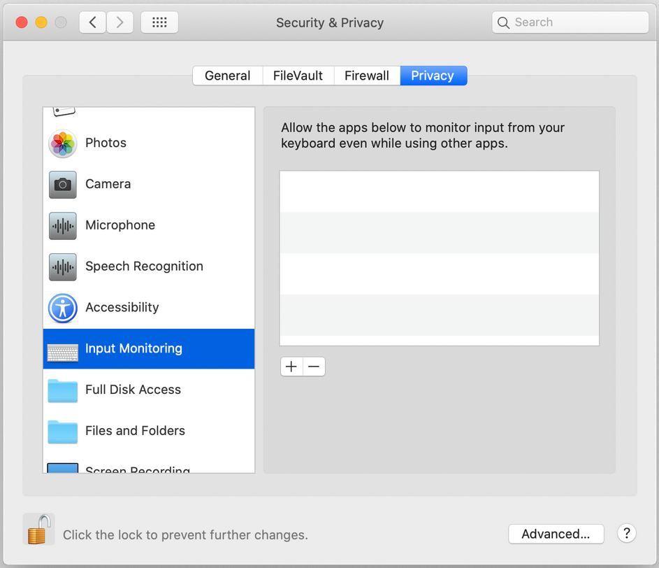Minimize the window with yellow button

click(41, 22)
